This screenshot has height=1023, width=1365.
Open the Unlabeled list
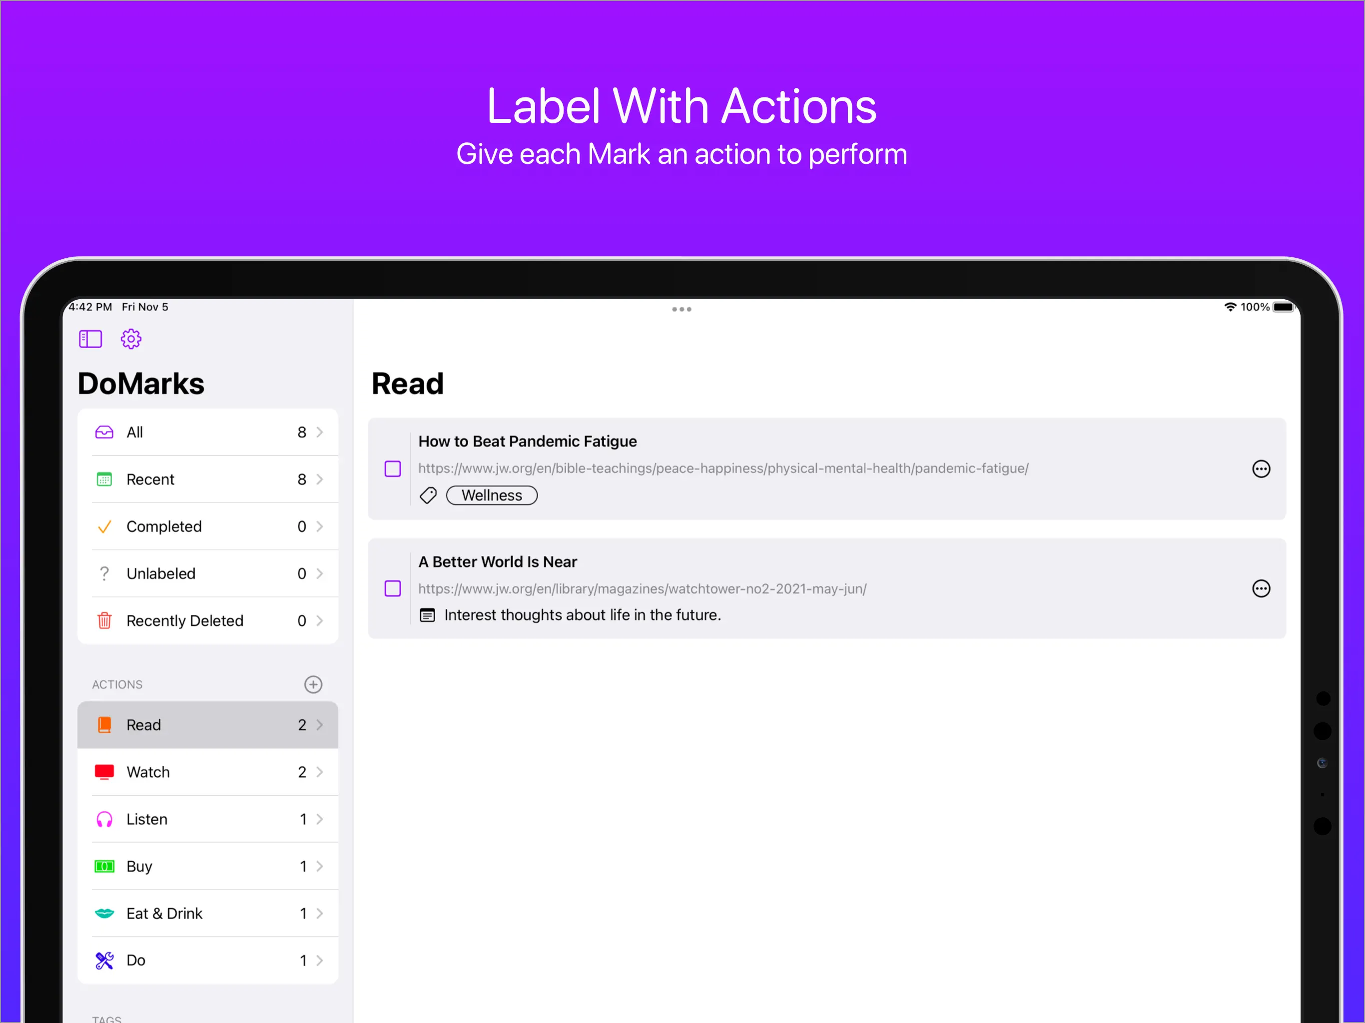[x=160, y=574]
